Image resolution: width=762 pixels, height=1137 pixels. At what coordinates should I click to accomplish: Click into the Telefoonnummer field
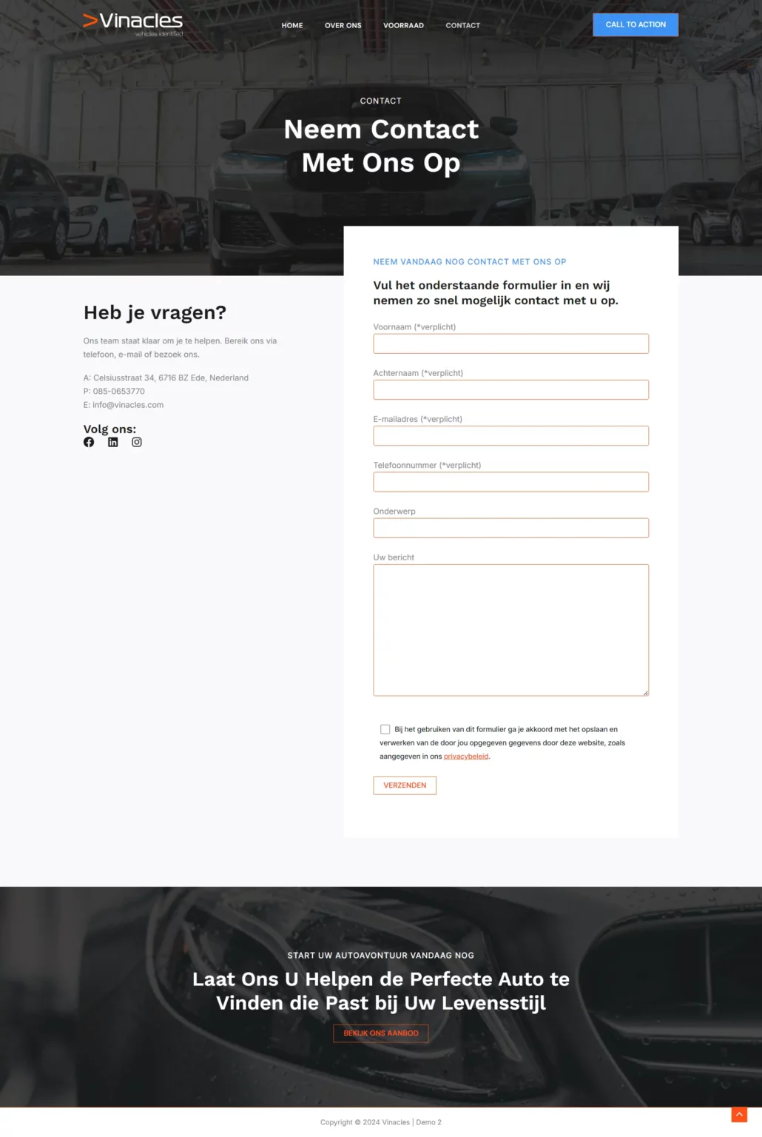(x=511, y=482)
